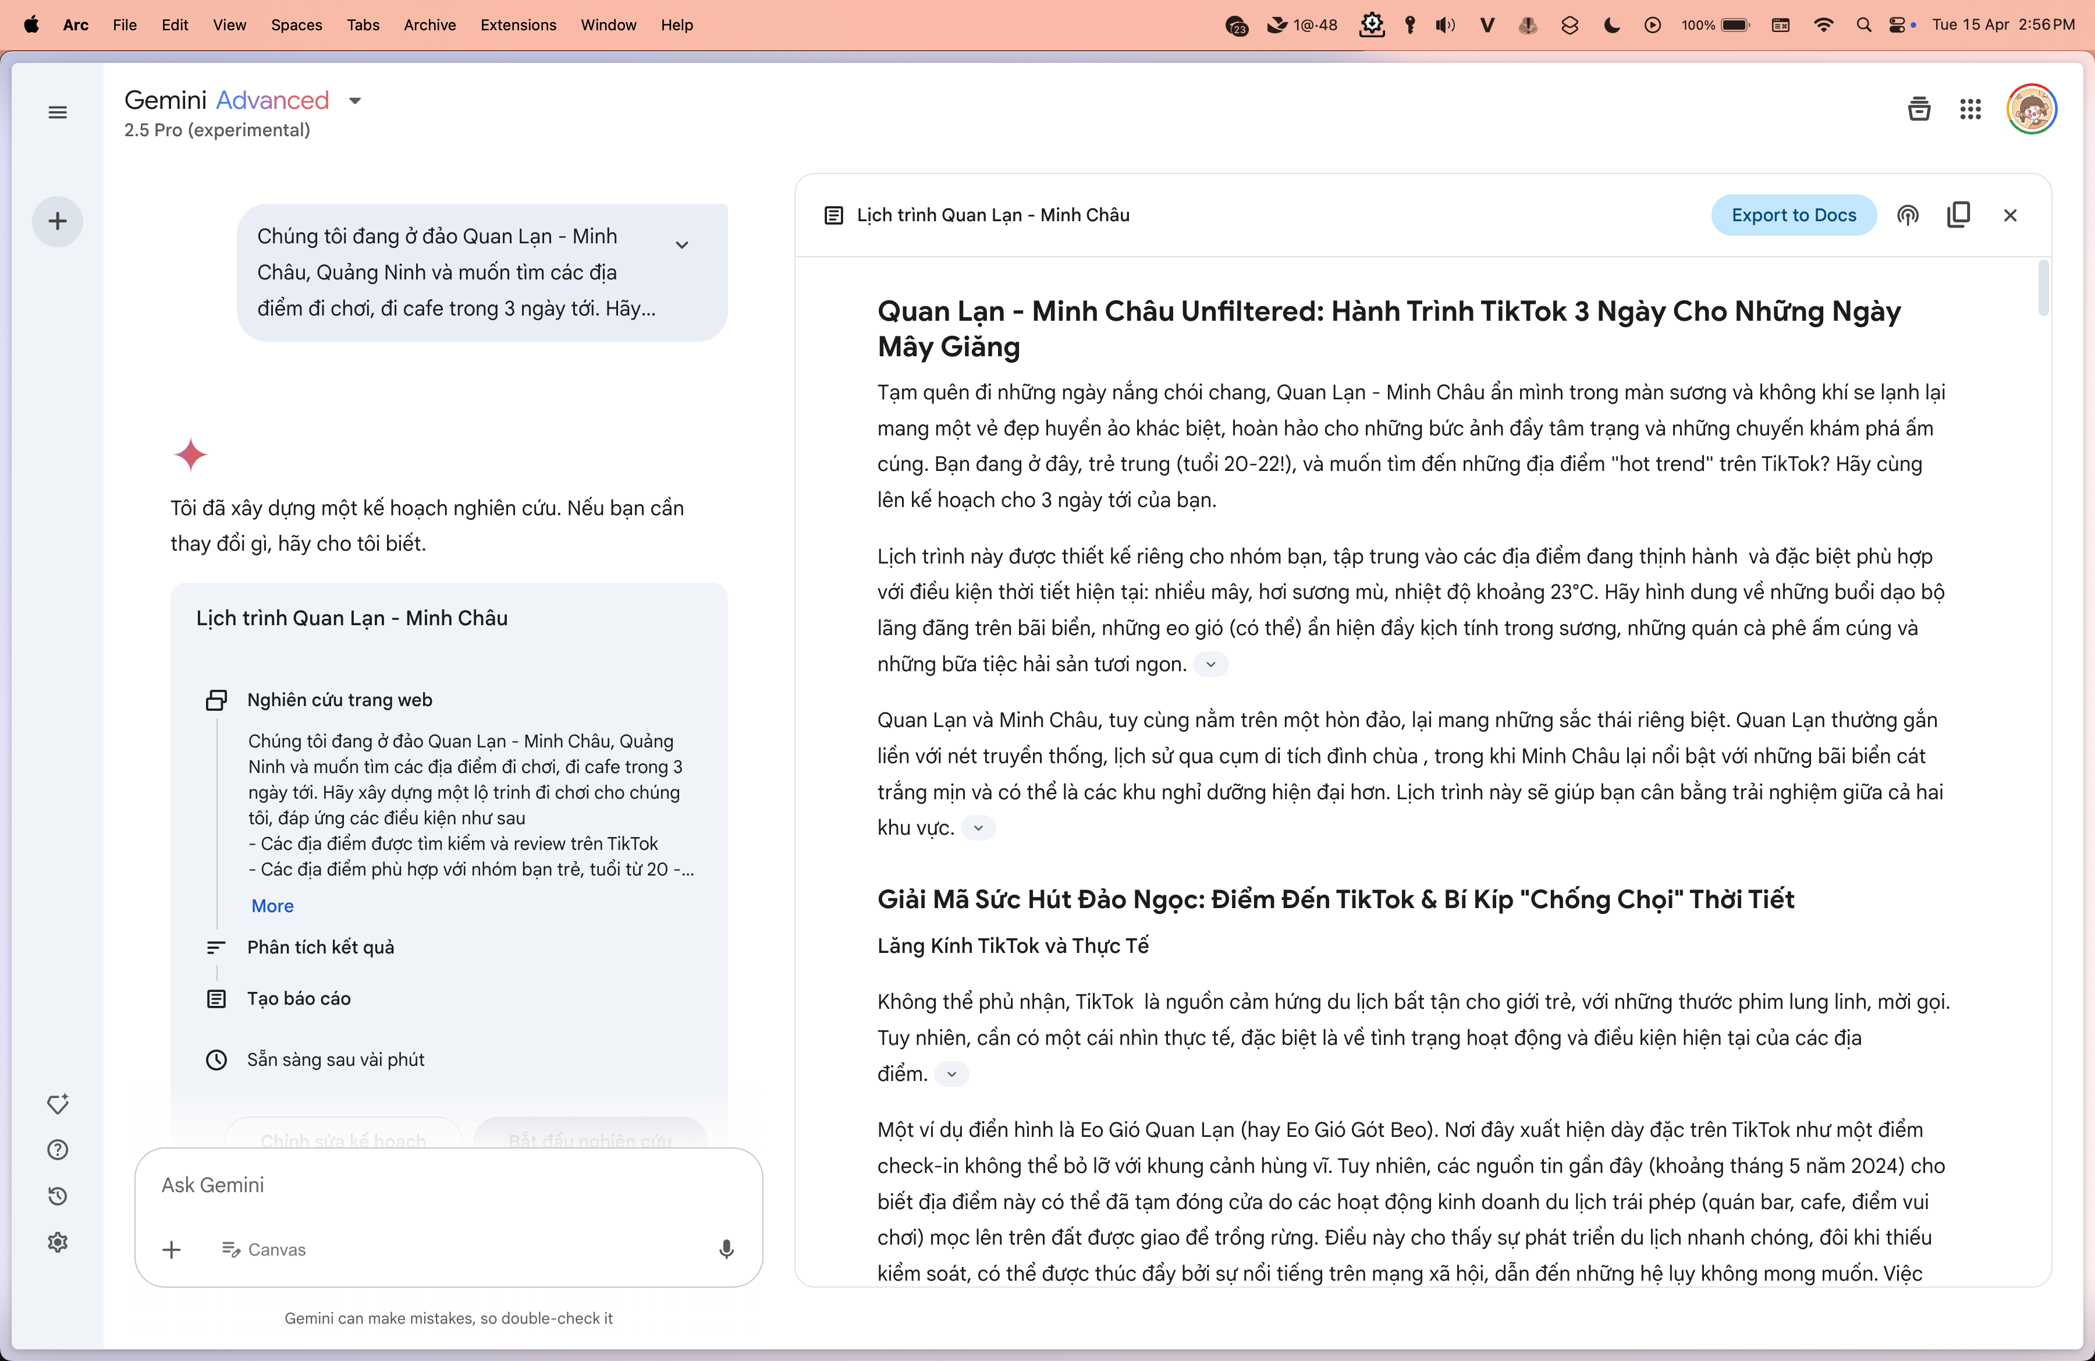Viewport: 2095px width, 1361px height.
Task: Click the microphone icon in prompt box
Action: (x=726, y=1249)
